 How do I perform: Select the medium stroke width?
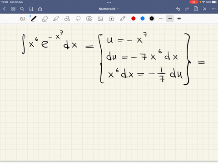[x=170, y=19]
